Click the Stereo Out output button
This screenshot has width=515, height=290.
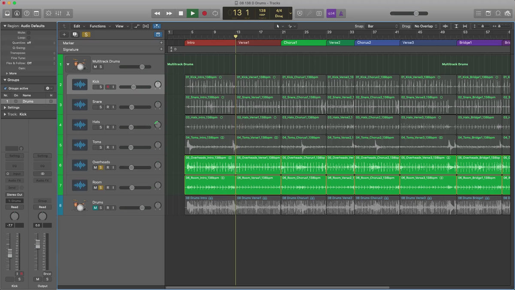coord(15,195)
